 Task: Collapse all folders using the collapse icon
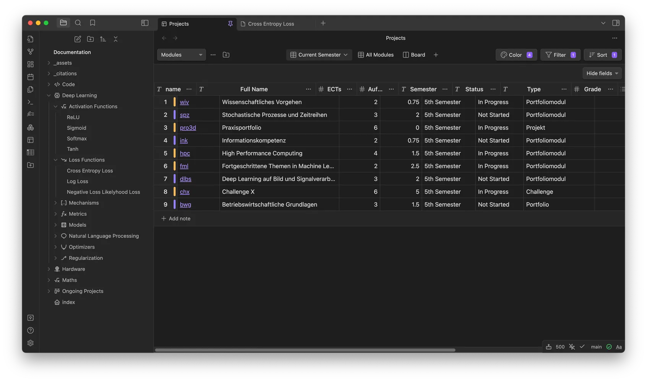click(x=115, y=39)
